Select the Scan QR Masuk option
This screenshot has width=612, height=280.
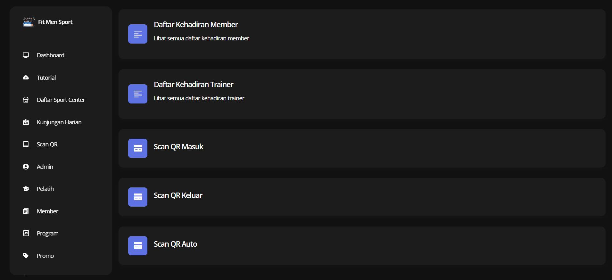point(178,147)
